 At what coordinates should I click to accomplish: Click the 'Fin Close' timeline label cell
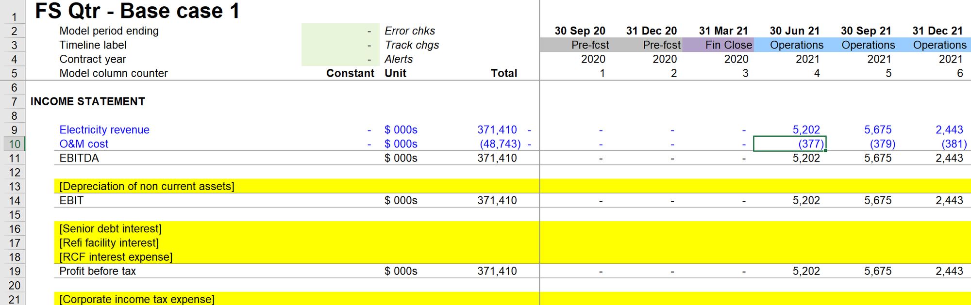coord(718,45)
